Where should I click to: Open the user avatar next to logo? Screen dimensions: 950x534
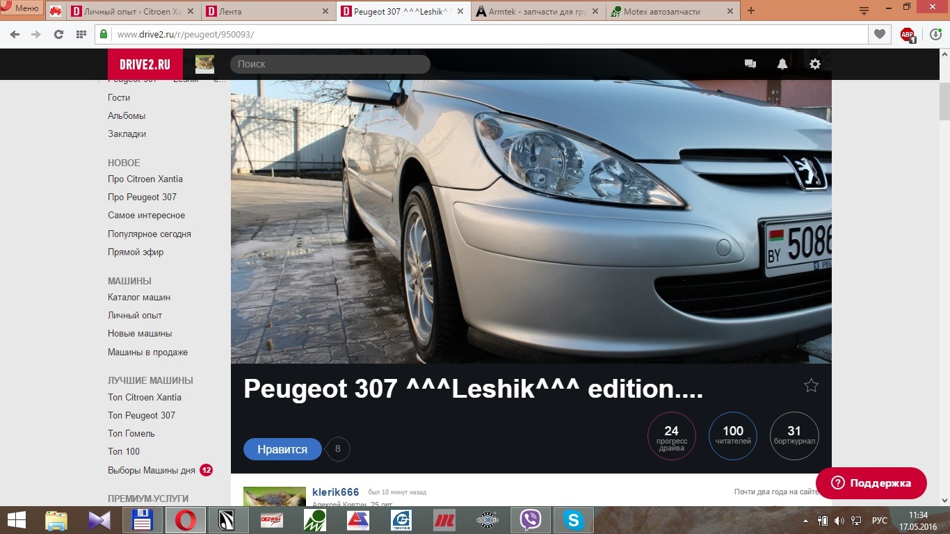click(x=204, y=64)
